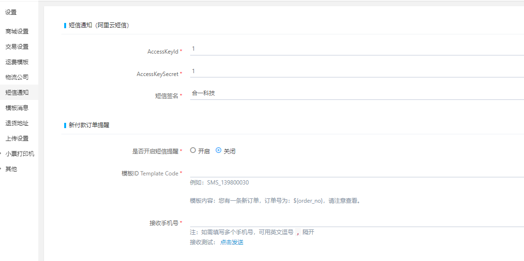Expand the 其他 submenu

(x=11, y=169)
